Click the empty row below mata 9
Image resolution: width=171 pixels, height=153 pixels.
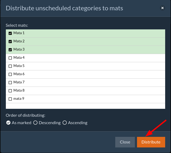(x=85, y=106)
